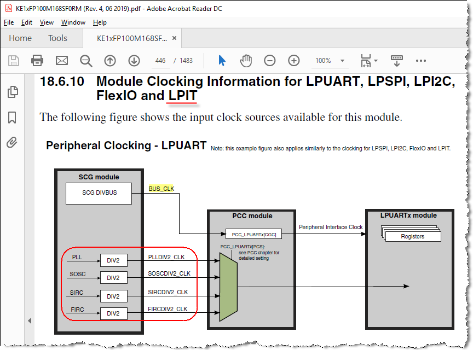Open the More Tools ellipsis menu

pyautogui.click(x=421, y=61)
